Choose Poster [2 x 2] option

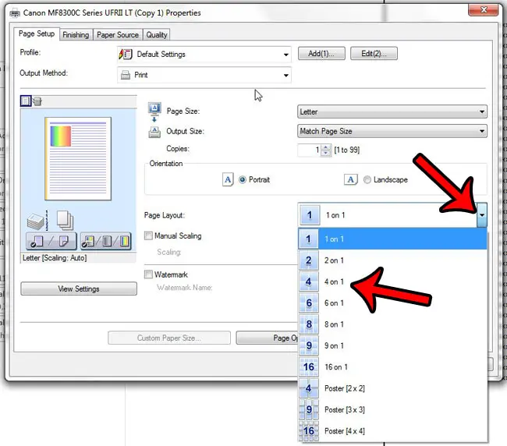(x=392, y=388)
